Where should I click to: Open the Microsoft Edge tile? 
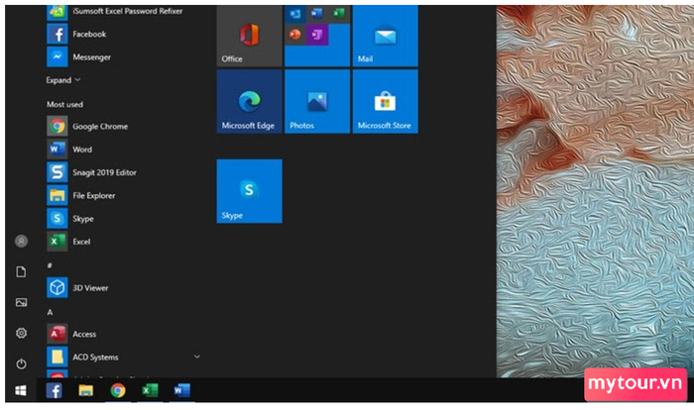click(249, 101)
